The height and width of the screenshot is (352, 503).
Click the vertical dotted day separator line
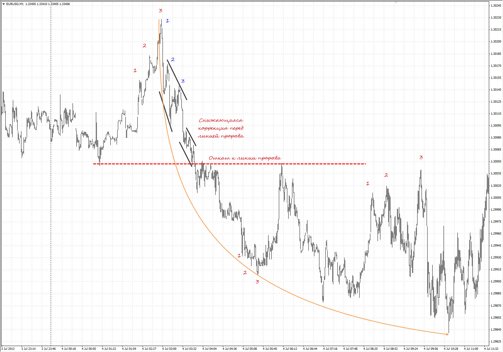[51, 189]
